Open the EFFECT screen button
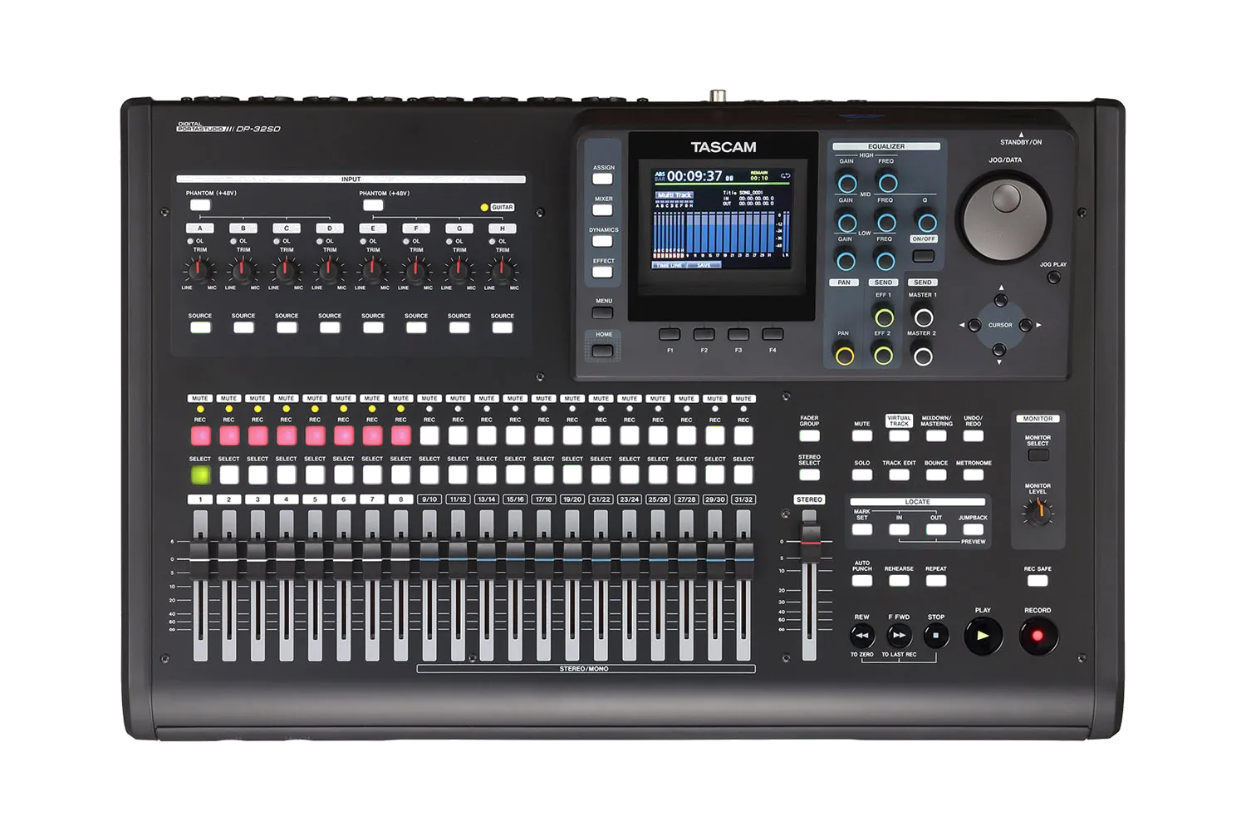The height and width of the screenshot is (831, 1246). pos(603,272)
